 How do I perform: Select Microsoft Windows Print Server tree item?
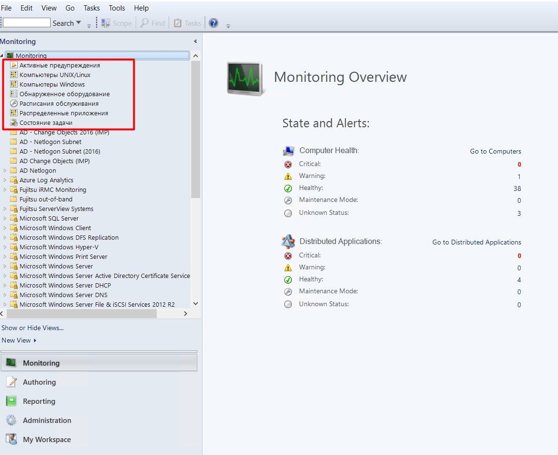pyautogui.click(x=64, y=256)
